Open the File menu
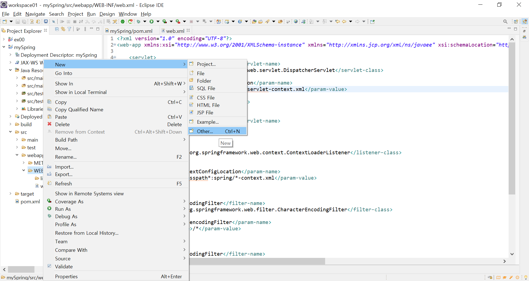Viewport: 529px width, 281px height. (6, 14)
